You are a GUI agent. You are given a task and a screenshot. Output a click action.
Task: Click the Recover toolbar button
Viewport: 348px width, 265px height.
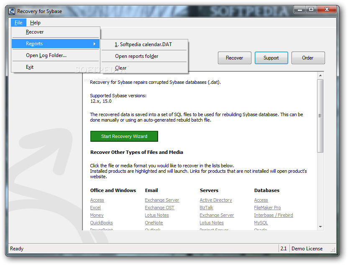[234, 58]
